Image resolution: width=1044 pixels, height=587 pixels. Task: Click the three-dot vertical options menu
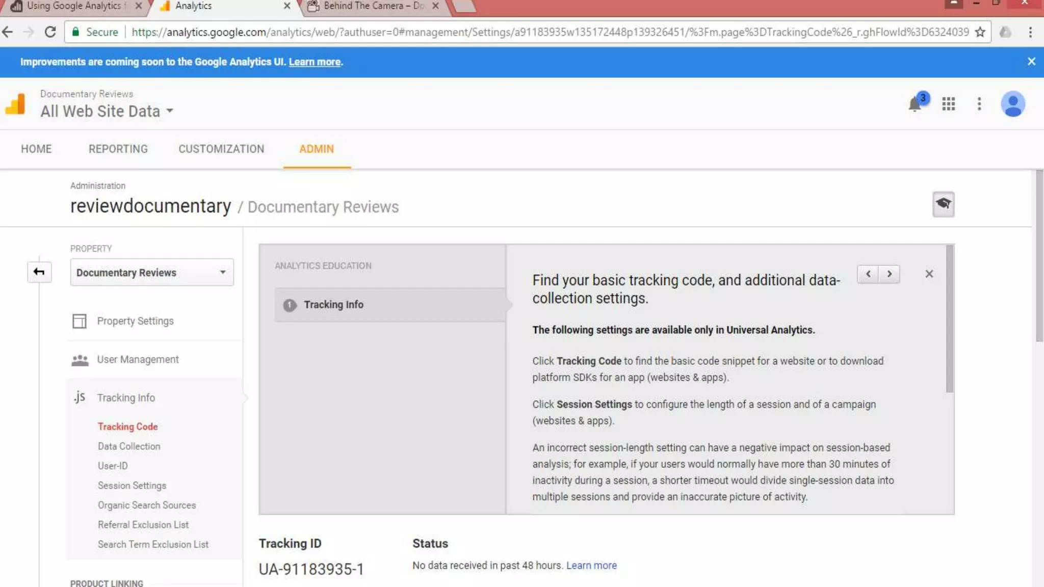(979, 104)
